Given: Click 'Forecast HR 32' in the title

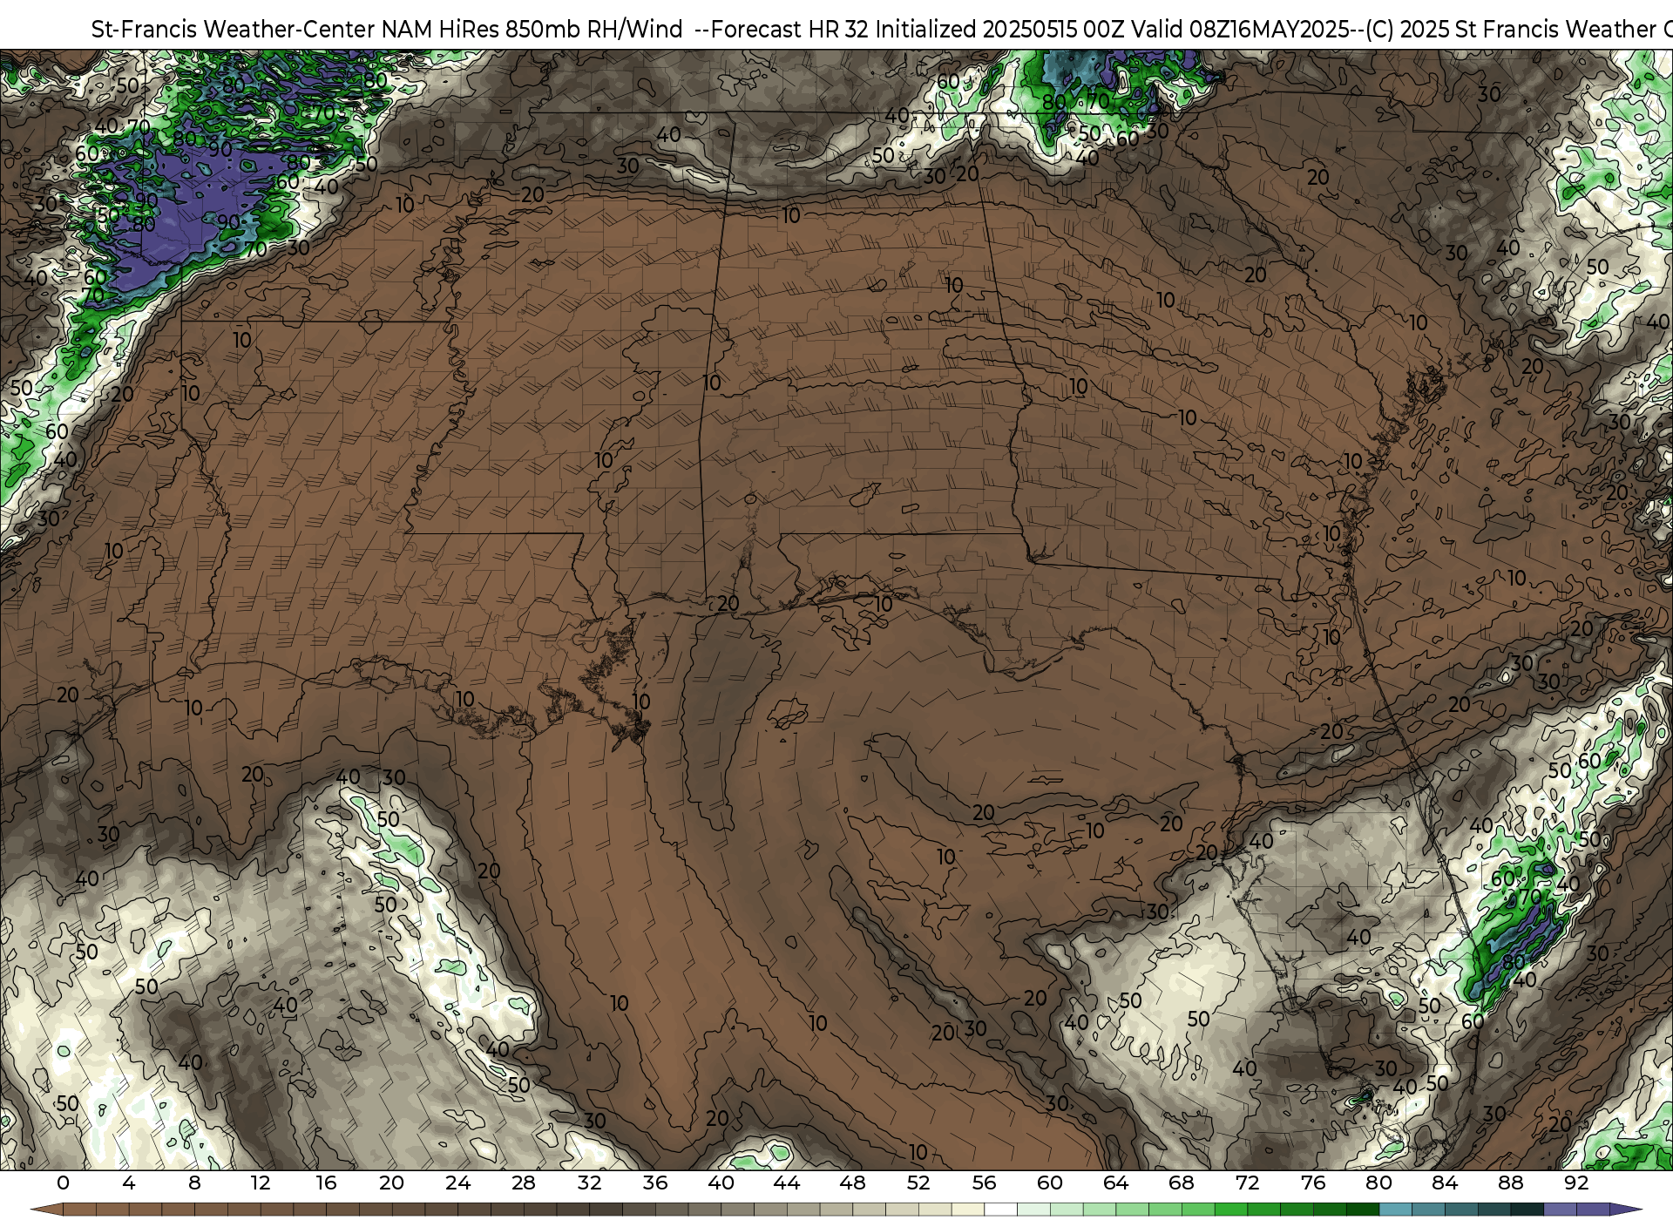Looking at the screenshot, I should pyautogui.click(x=790, y=29).
